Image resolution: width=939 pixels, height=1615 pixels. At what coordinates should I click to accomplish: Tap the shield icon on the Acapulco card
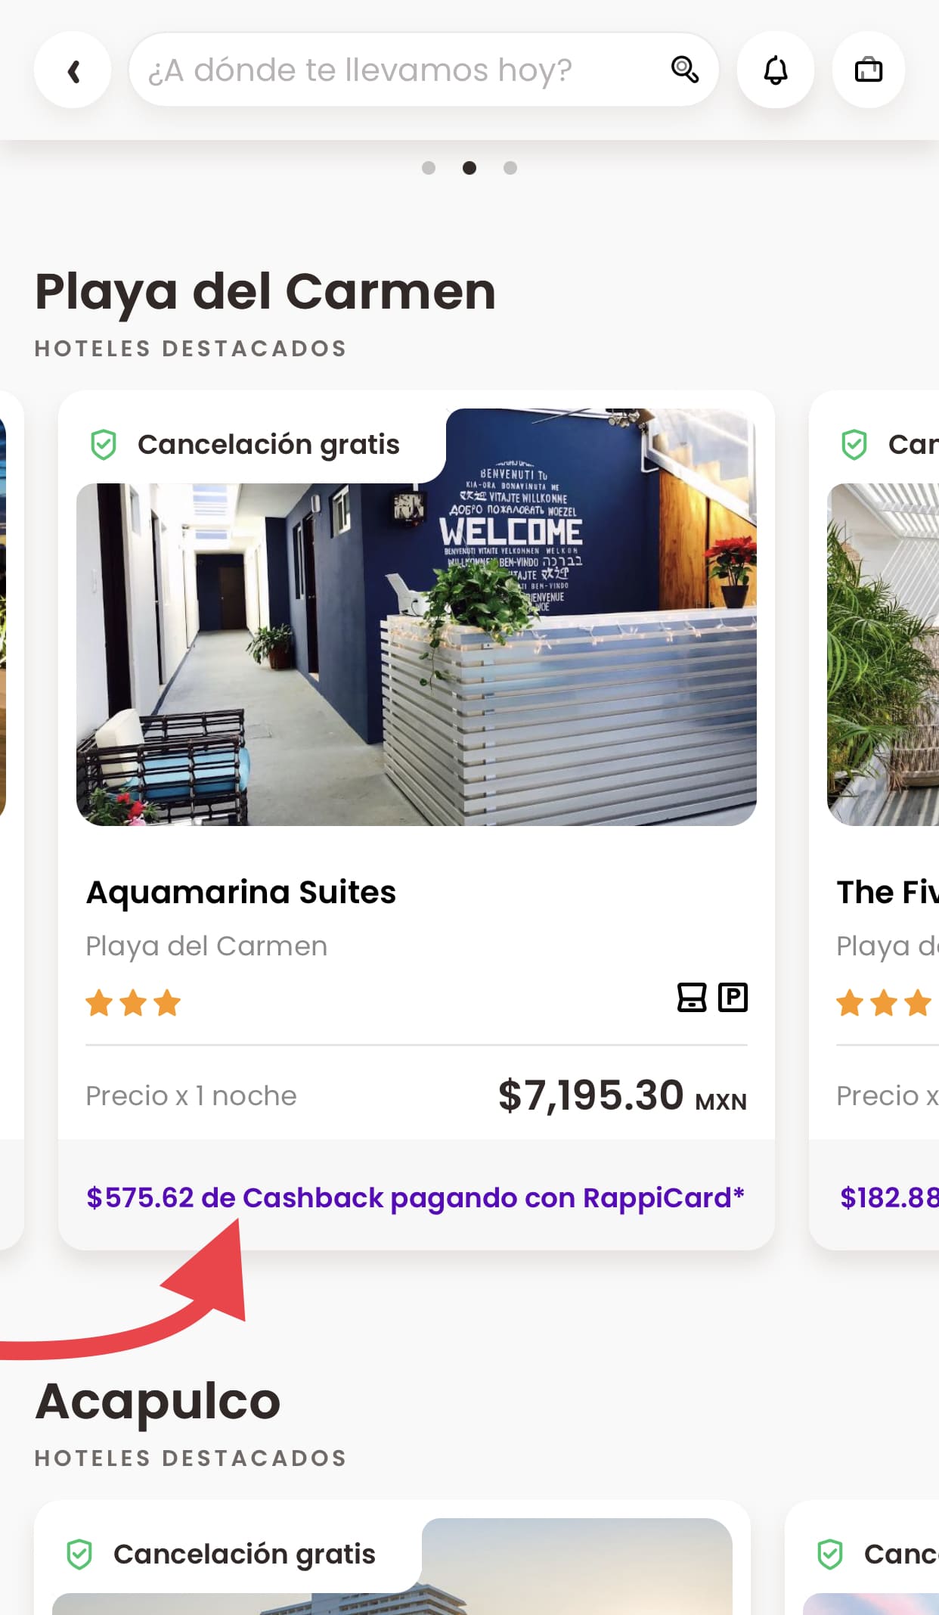tap(79, 1553)
